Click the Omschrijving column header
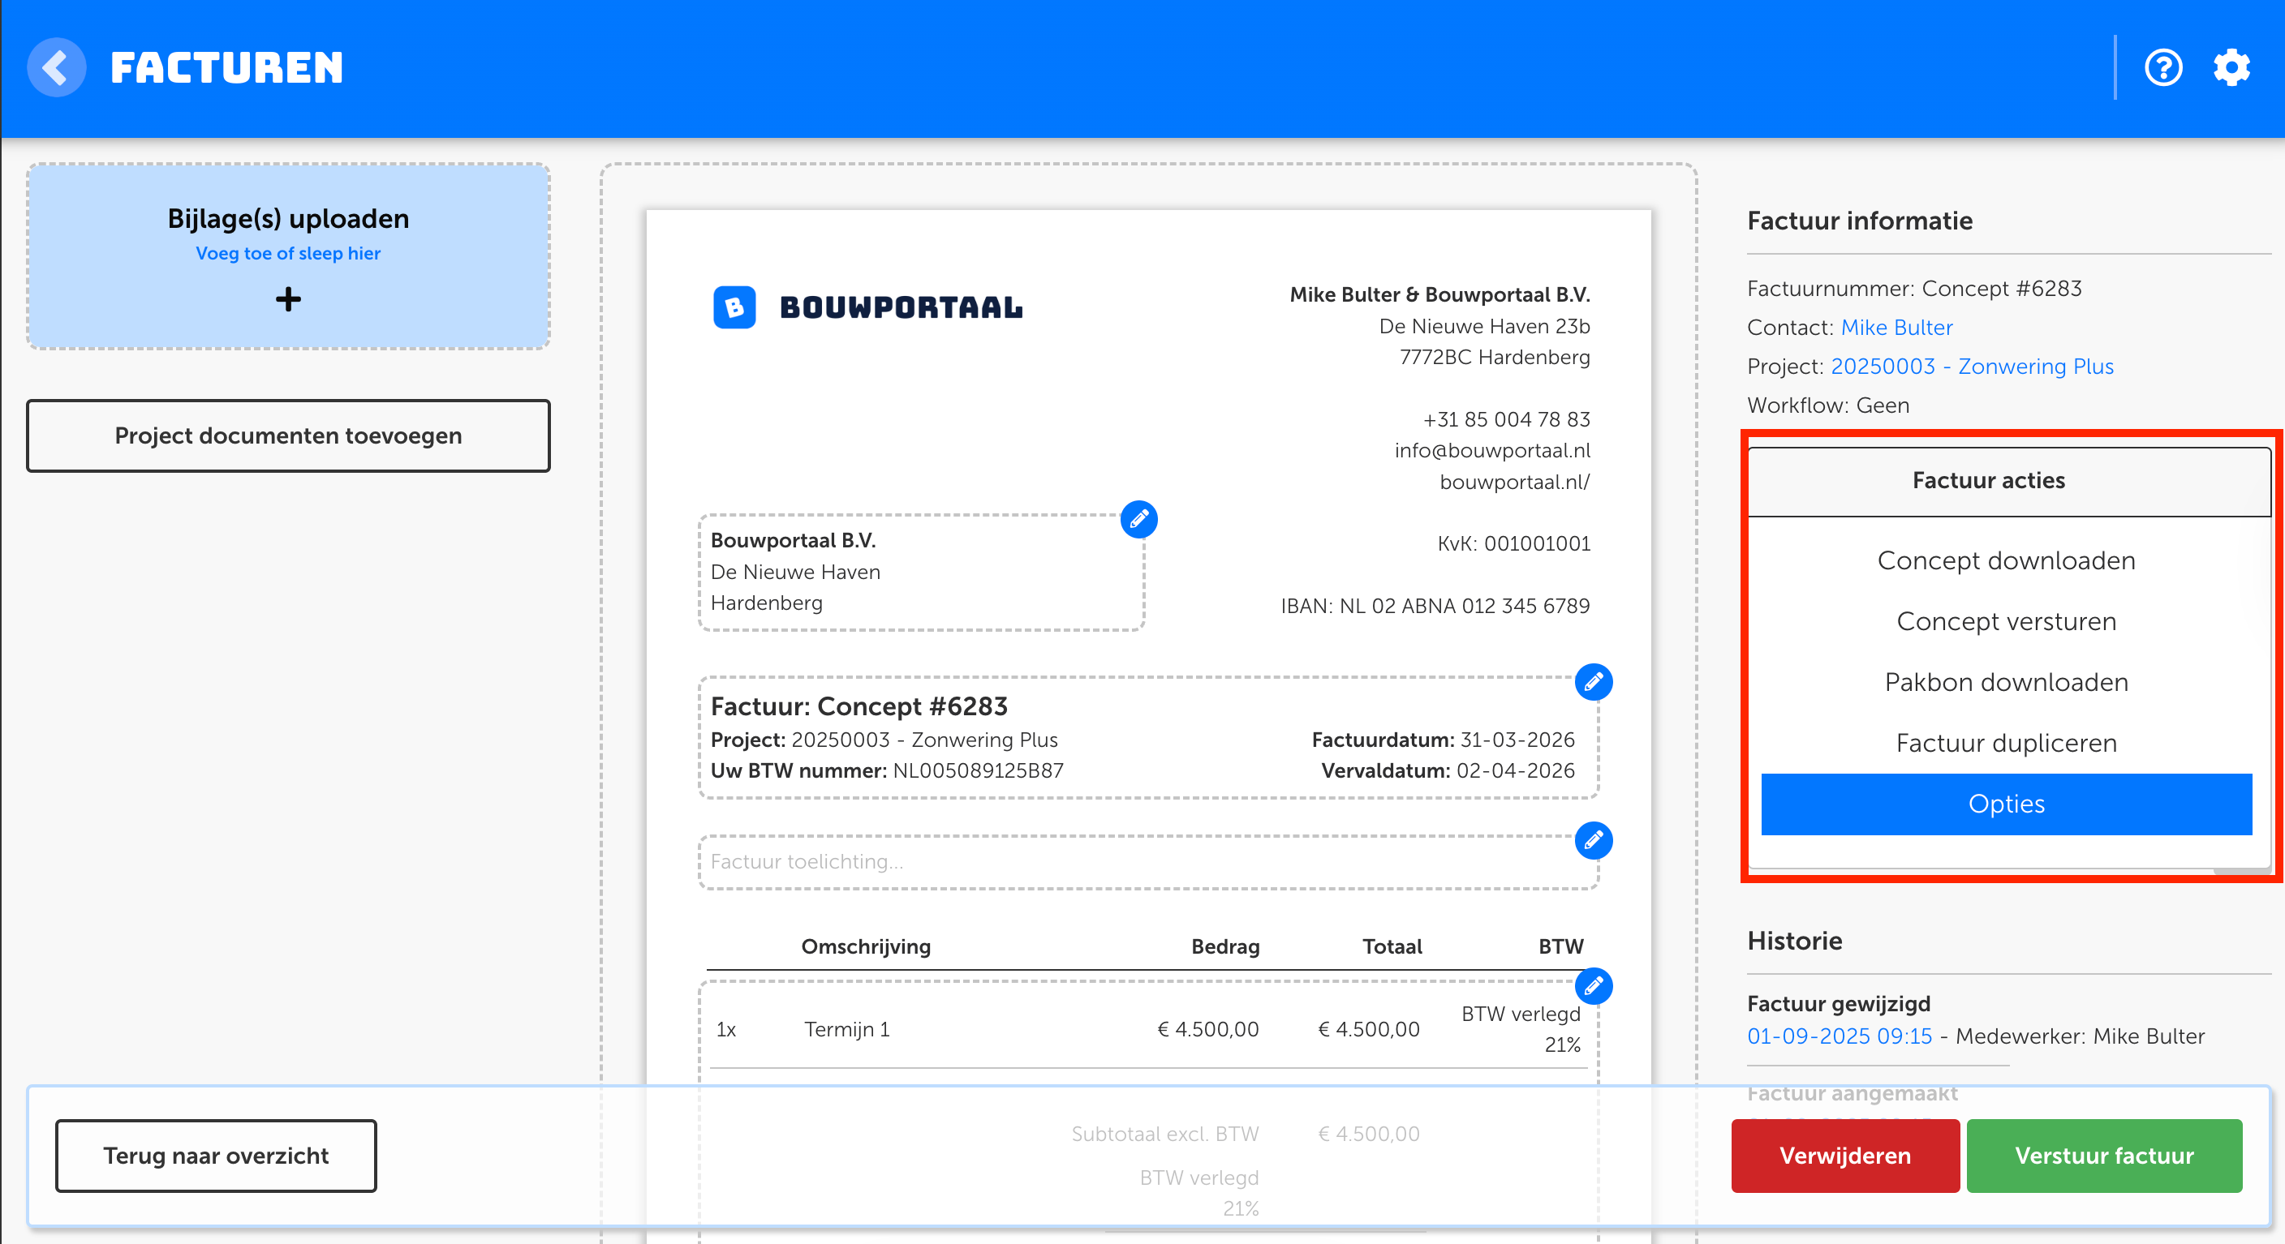Image resolution: width=2285 pixels, height=1244 pixels. coord(866,946)
